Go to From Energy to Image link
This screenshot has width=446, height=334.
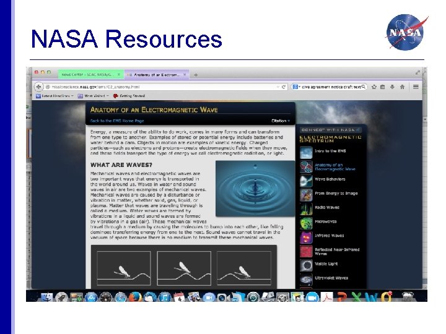pyautogui.click(x=336, y=193)
